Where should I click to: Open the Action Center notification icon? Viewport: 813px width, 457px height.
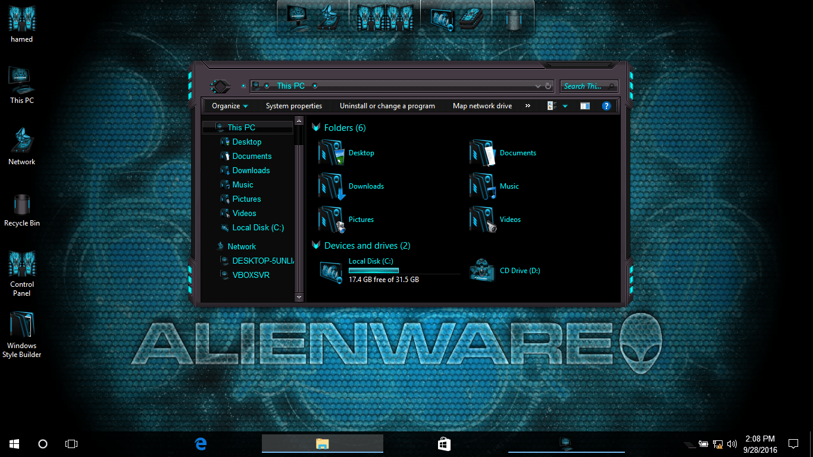click(x=793, y=443)
